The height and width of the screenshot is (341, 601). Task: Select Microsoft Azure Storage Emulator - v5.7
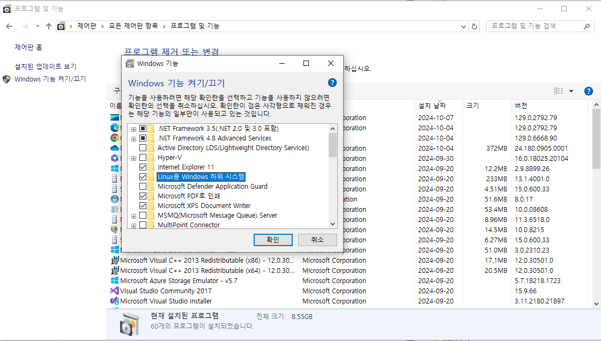tap(179, 281)
